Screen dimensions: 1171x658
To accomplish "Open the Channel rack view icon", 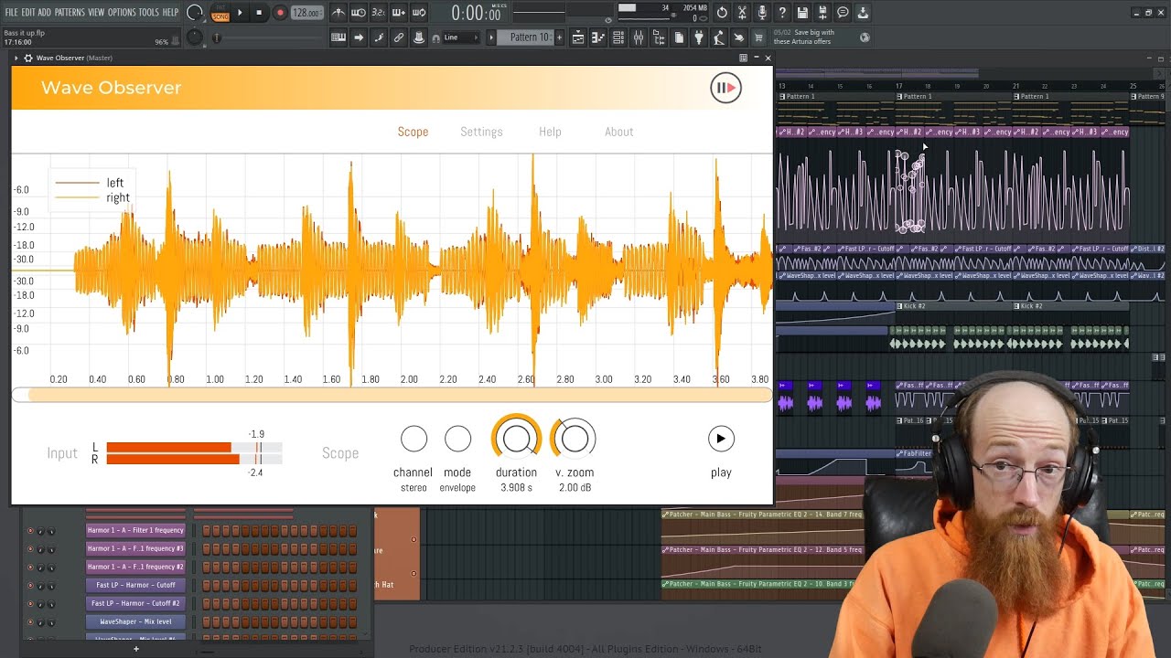I will [618, 37].
